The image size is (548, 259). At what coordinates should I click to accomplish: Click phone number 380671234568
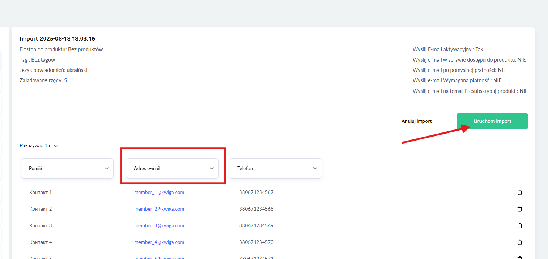(x=256, y=209)
